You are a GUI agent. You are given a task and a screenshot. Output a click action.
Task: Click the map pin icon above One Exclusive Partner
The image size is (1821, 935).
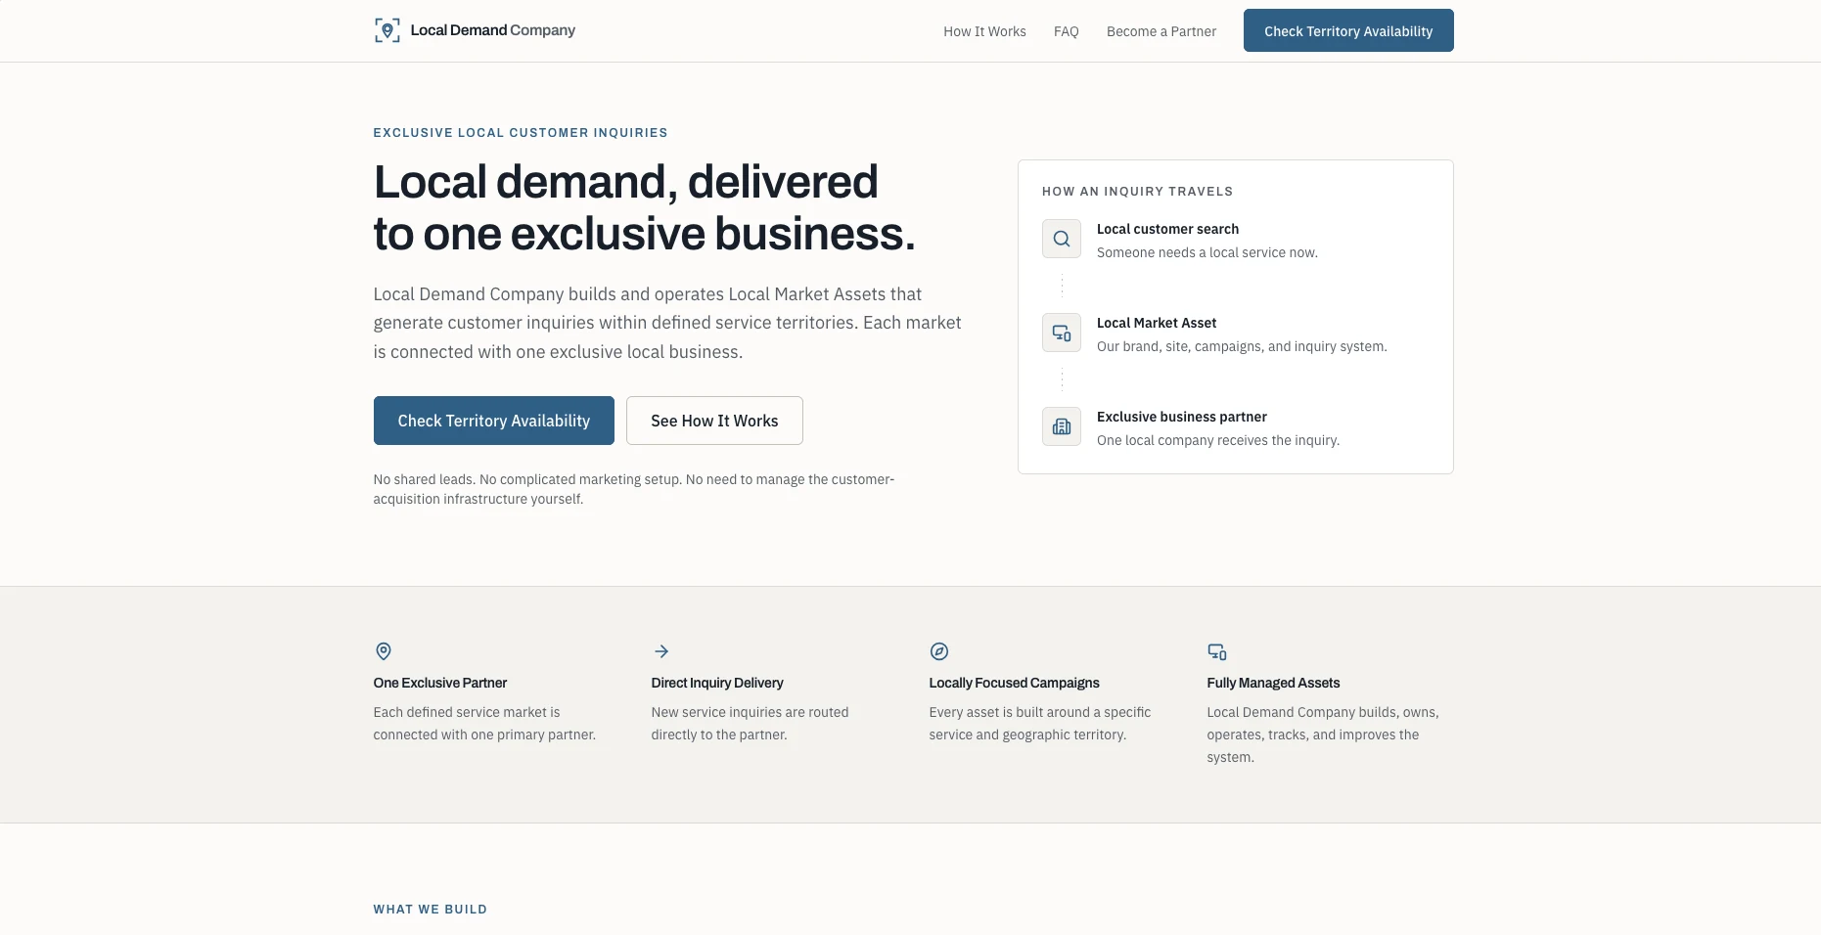tap(384, 651)
